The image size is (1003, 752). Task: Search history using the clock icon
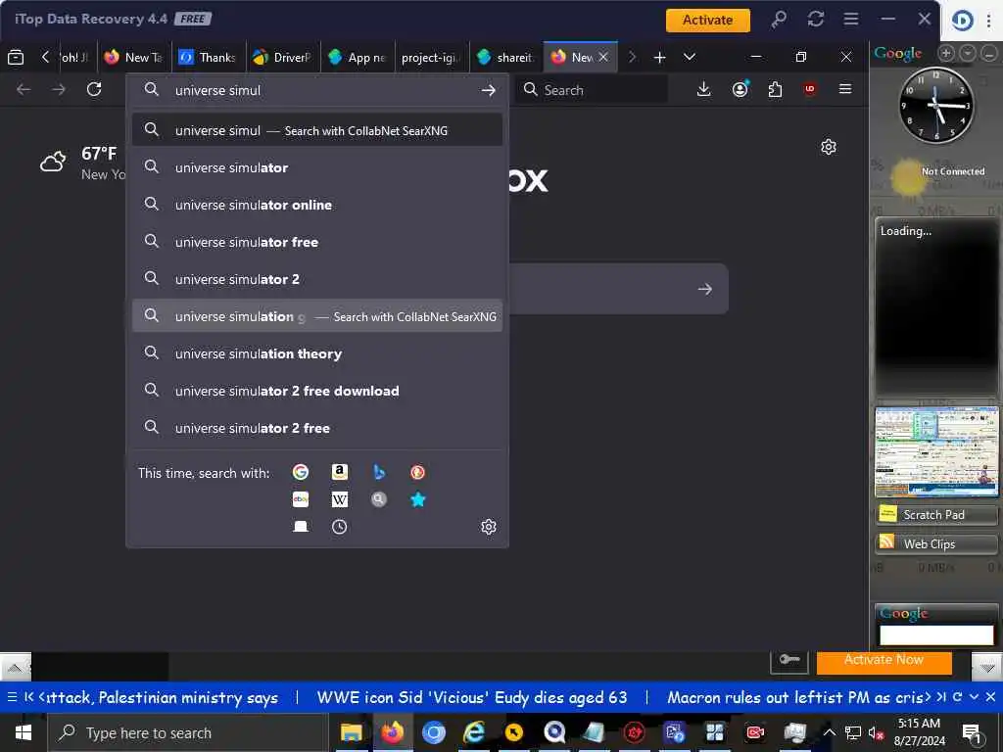[340, 527]
